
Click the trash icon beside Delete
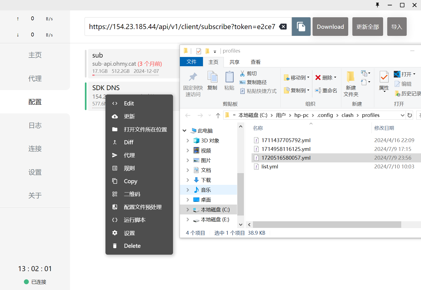coord(115,246)
